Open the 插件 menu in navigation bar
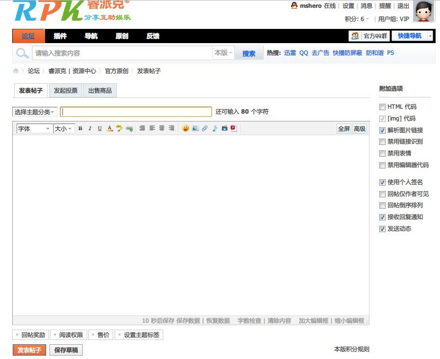440x359 pixels. [x=60, y=36]
